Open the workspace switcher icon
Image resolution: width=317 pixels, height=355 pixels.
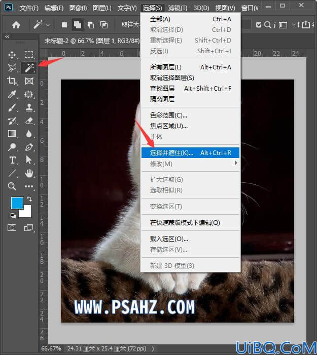click(x=283, y=25)
